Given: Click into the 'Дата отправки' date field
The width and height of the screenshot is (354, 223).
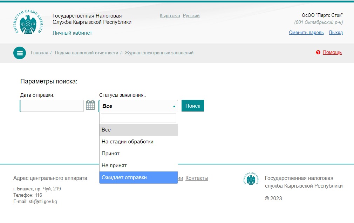Looking at the screenshot, I should tap(52, 106).
